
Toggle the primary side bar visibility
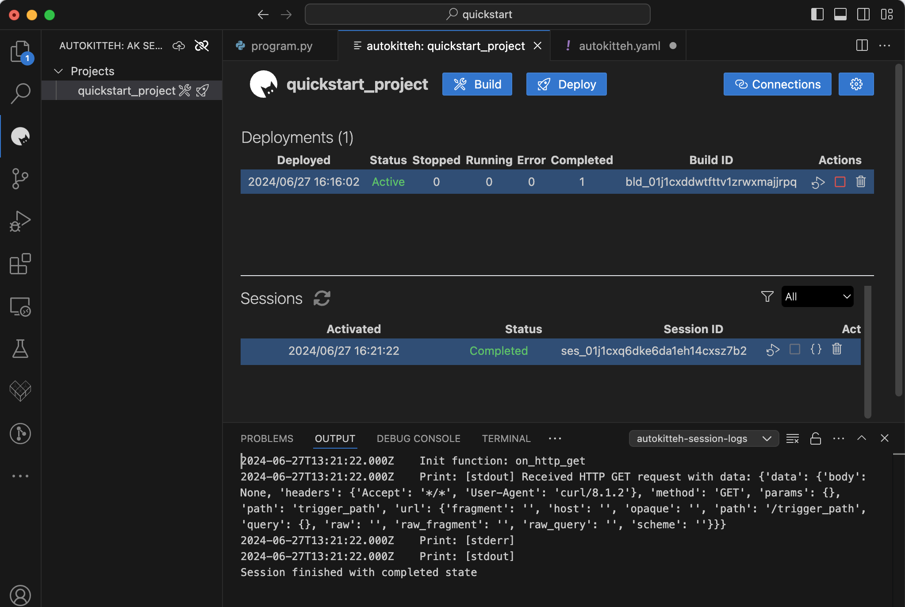[817, 15]
